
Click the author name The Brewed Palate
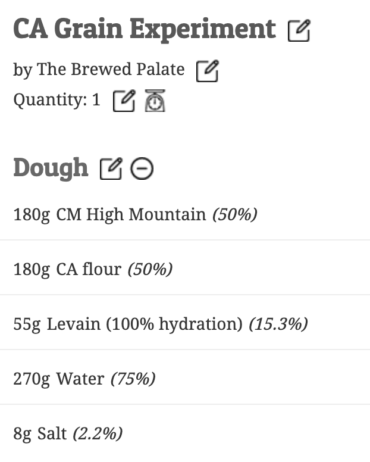point(111,70)
